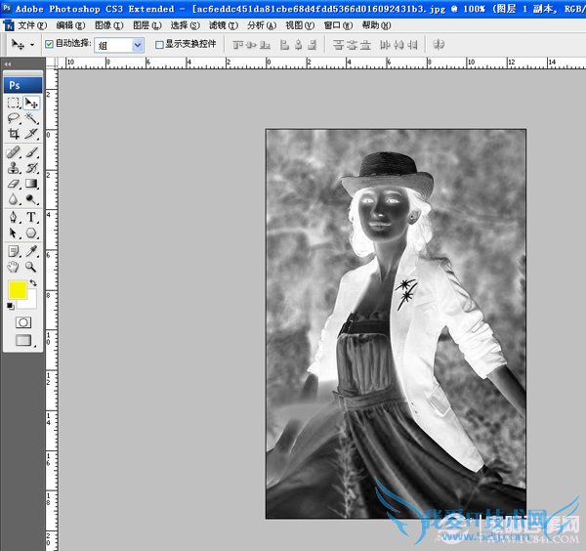Open the 组 auto-select dropdown
This screenshot has height=551, width=586.
[137, 44]
